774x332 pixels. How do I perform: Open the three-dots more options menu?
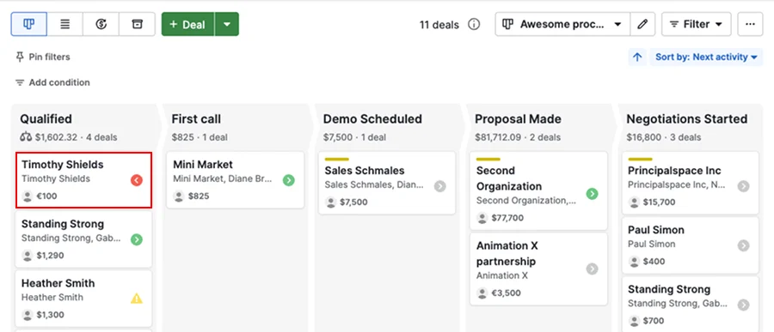coord(750,24)
